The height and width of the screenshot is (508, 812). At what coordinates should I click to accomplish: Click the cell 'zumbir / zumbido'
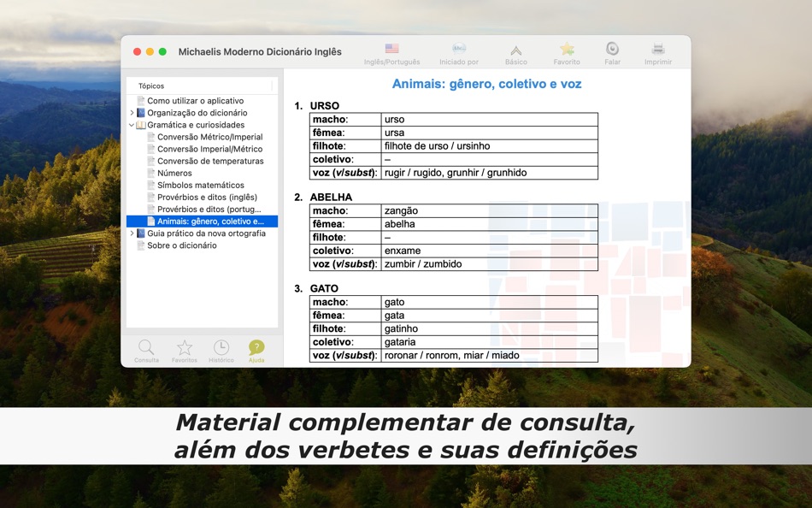[x=490, y=264]
